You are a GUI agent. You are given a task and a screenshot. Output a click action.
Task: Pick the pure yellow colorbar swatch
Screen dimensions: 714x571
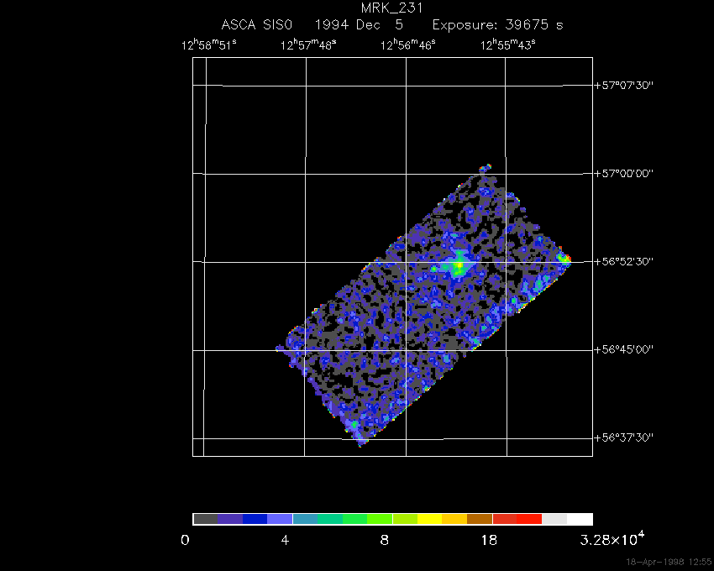click(430, 519)
